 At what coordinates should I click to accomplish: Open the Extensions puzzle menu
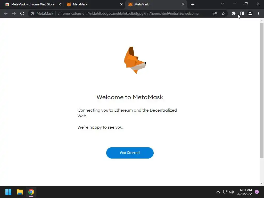[x=234, y=13]
